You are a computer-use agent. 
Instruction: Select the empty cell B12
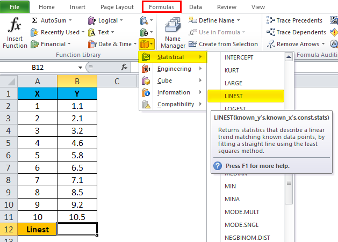coord(77,229)
